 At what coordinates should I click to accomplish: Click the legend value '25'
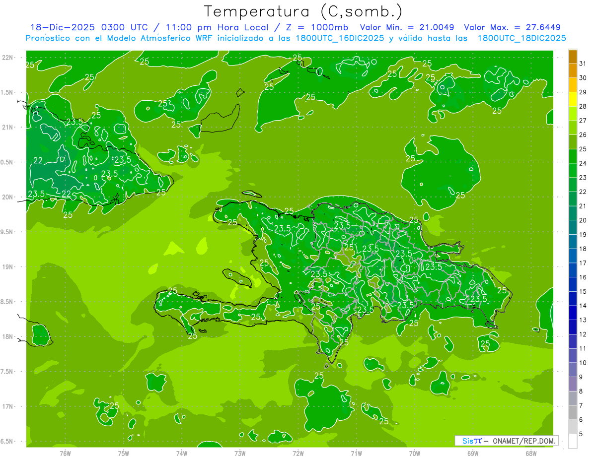click(x=583, y=149)
